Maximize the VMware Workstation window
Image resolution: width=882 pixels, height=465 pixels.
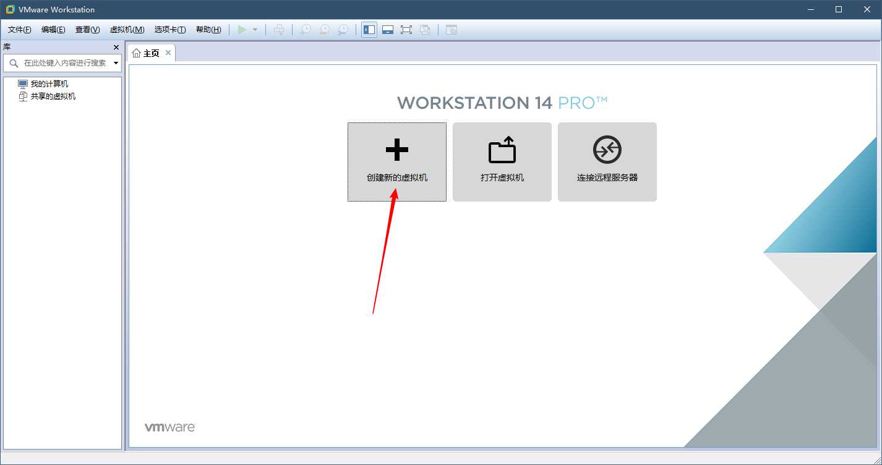pos(839,9)
